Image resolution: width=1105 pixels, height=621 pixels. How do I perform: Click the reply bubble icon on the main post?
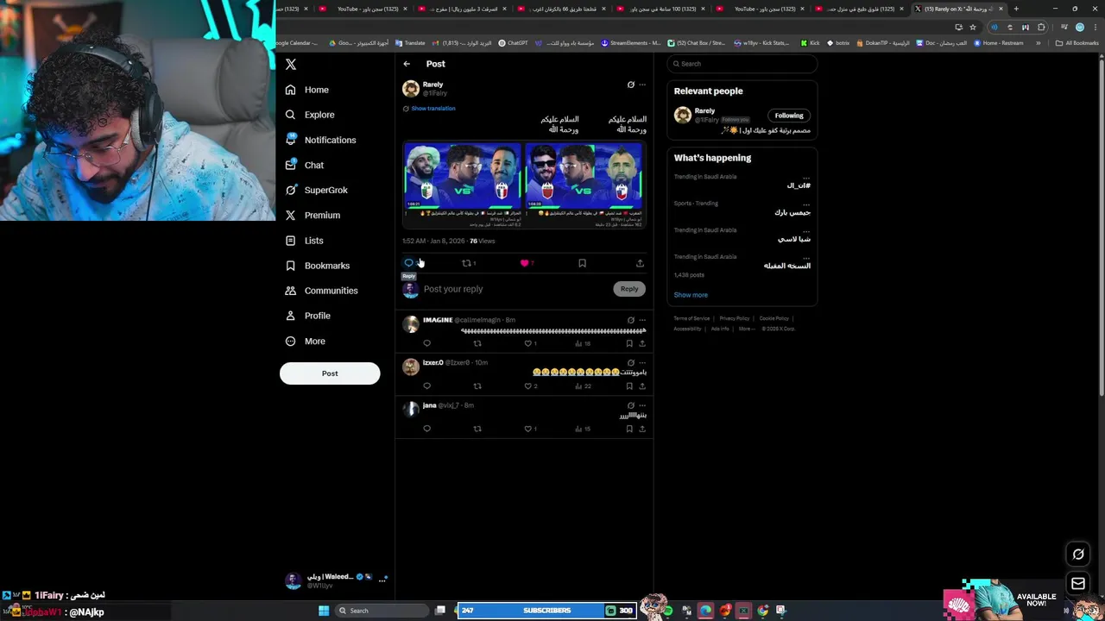(409, 263)
